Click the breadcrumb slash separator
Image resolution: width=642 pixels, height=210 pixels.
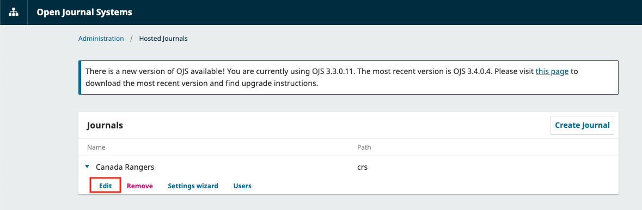(131, 39)
